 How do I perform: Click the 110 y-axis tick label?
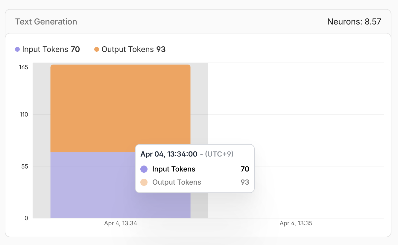pos(24,114)
